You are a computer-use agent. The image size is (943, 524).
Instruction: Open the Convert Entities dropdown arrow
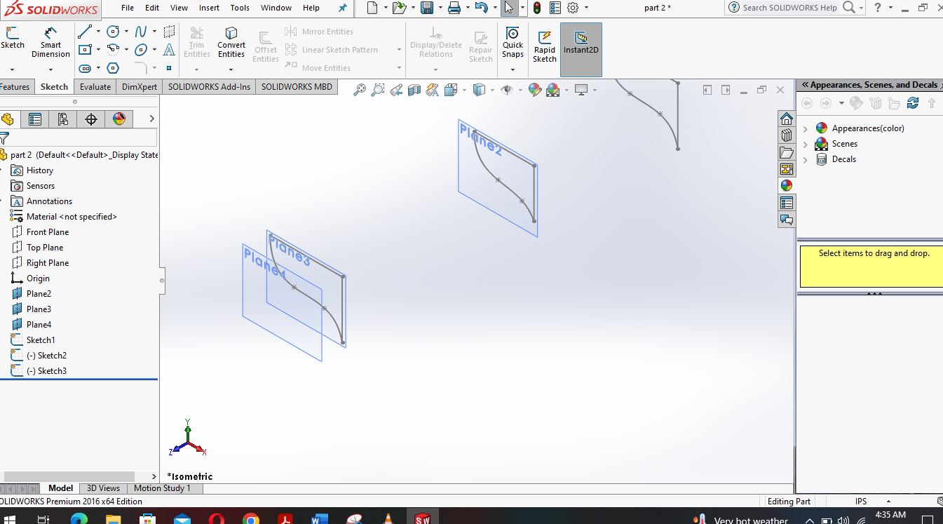coord(231,69)
